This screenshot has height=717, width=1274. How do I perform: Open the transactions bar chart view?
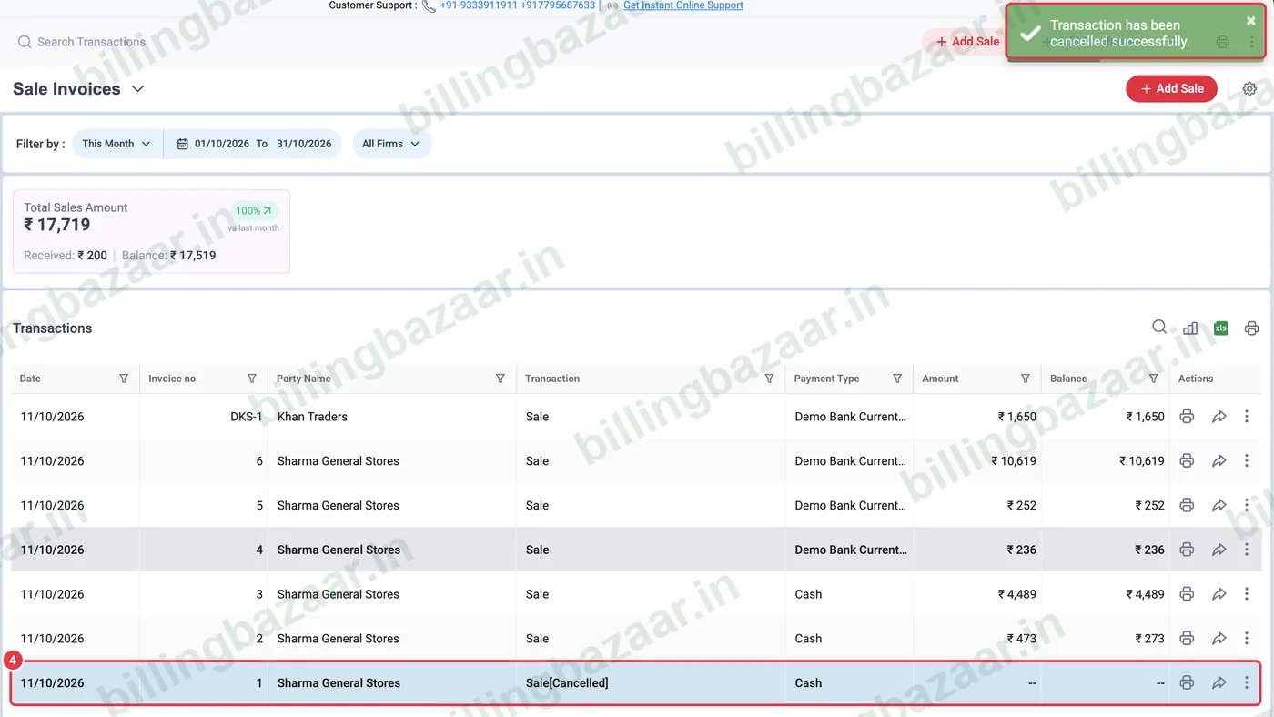(x=1190, y=328)
